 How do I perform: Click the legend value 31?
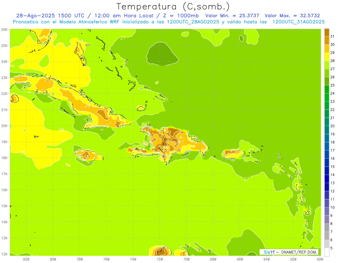(x=333, y=36)
